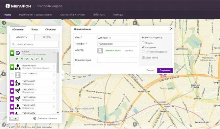Open the select-all checkbox dropdown
This screenshot has width=220, height=129.
[14, 119]
